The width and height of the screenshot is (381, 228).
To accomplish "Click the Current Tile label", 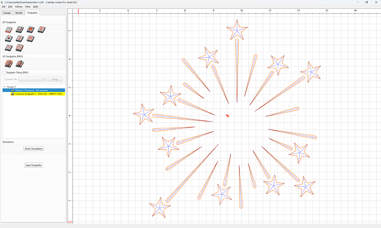I will pyautogui.click(x=10, y=79).
